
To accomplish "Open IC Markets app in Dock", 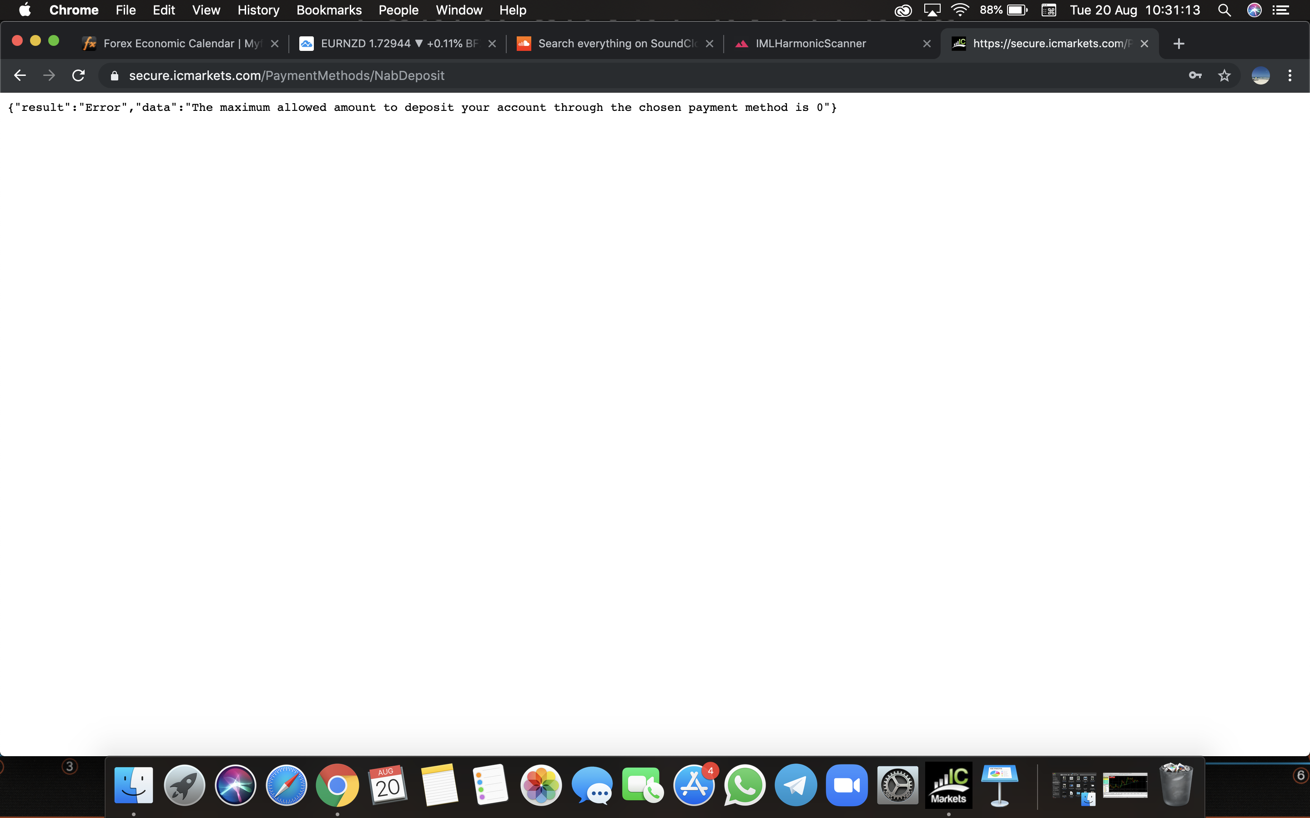I will tap(948, 785).
